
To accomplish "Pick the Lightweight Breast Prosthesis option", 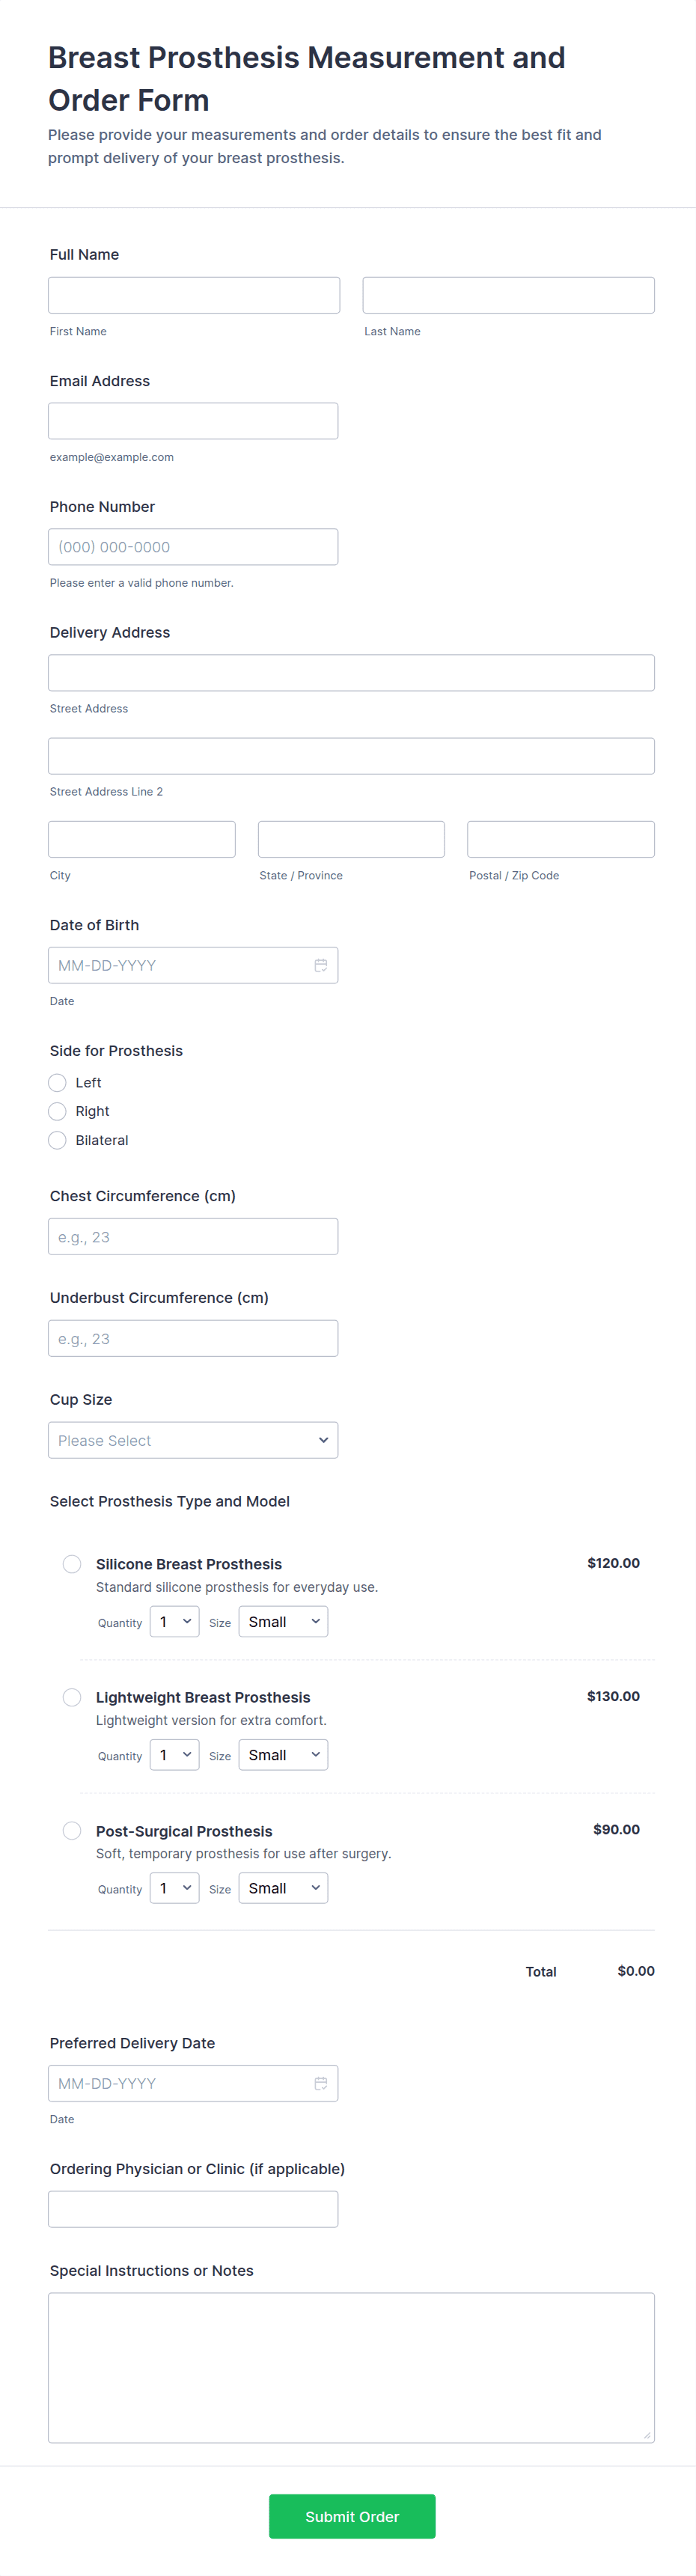I will 72,1697.
